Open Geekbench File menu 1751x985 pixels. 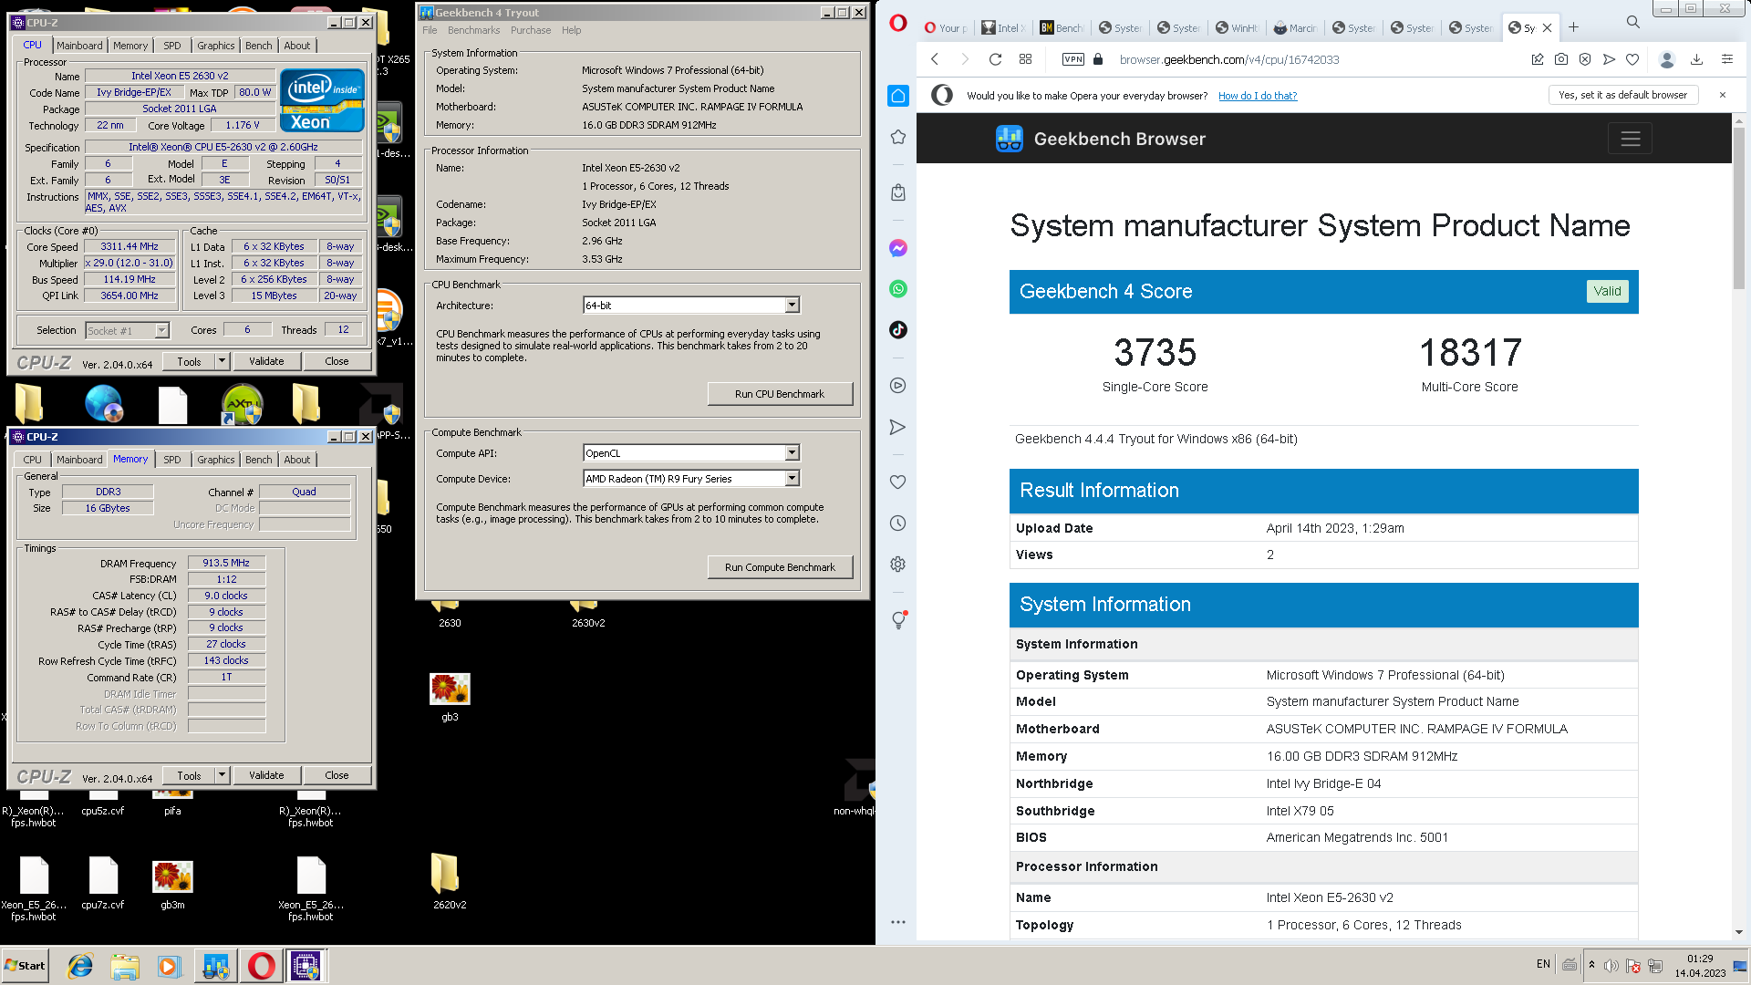point(430,30)
